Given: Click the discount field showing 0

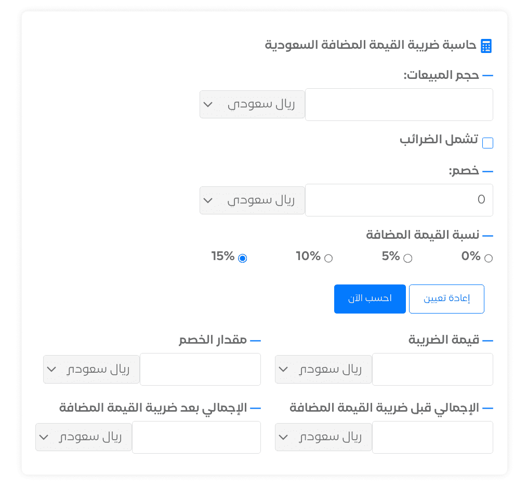Looking at the screenshot, I should [399, 200].
